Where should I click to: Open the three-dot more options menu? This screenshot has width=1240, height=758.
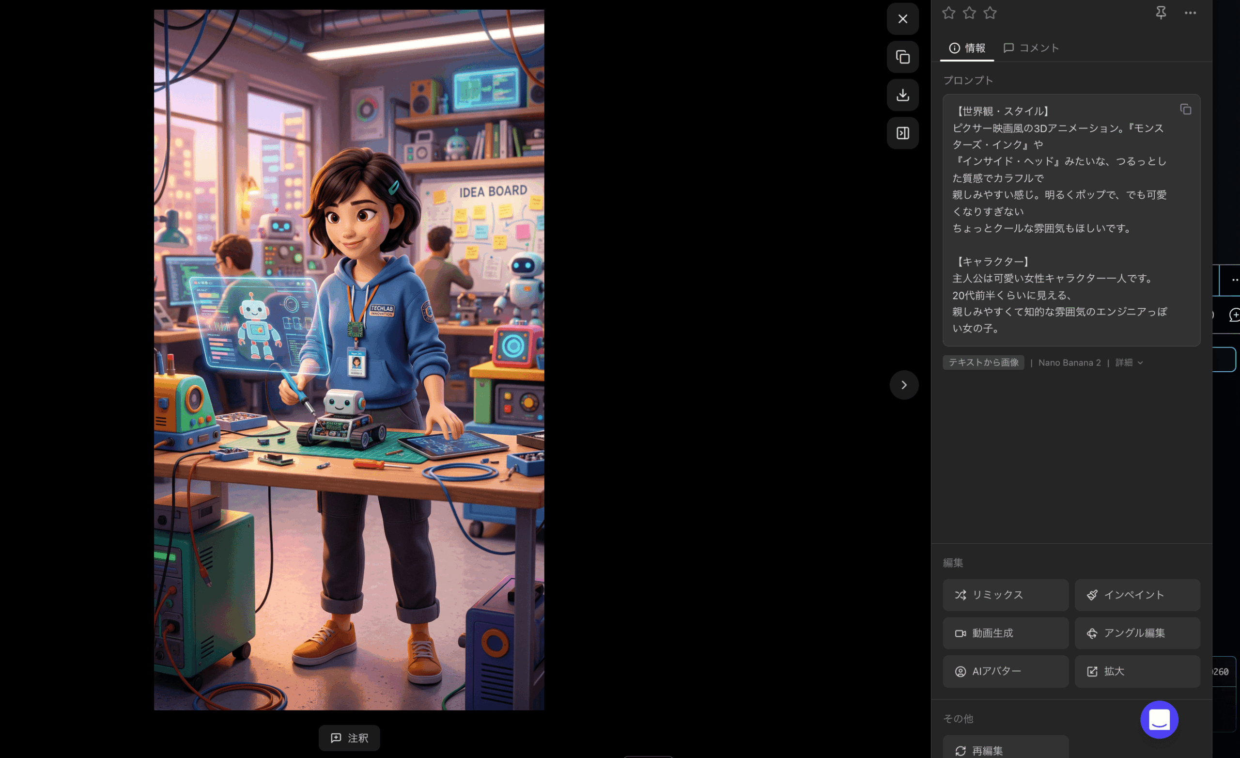coord(1190,13)
